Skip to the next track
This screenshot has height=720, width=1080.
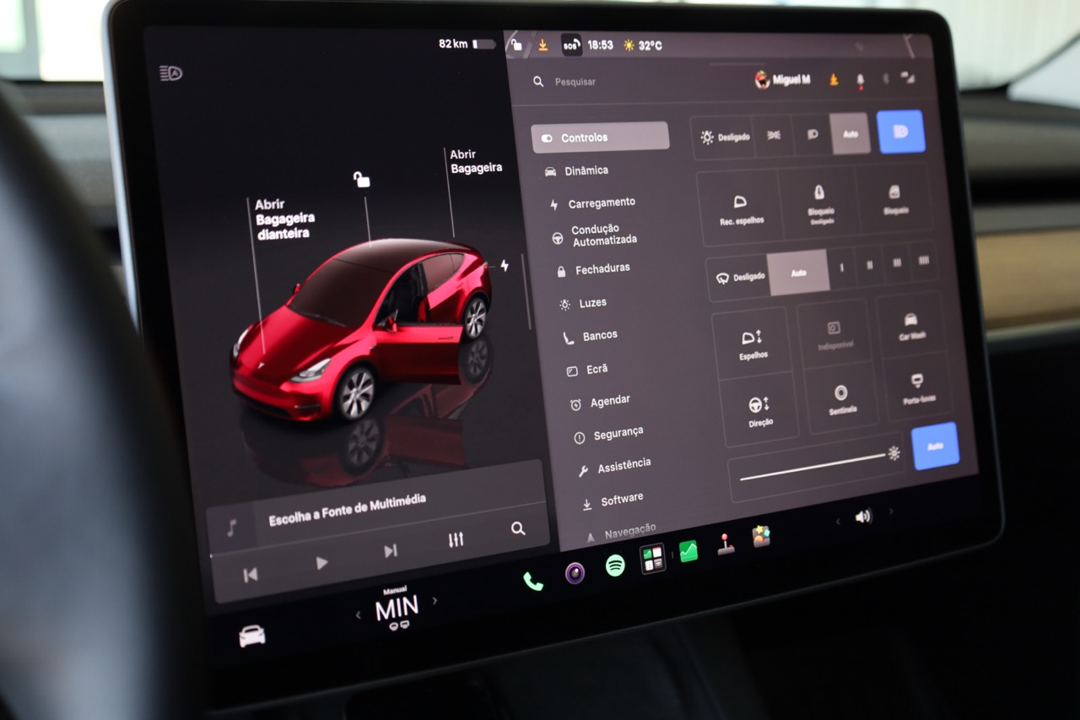(x=390, y=551)
